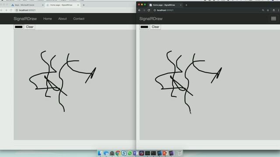Open the Edge browser from the dock
Viewport: 280px width, 157px height.
click(x=106, y=153)
